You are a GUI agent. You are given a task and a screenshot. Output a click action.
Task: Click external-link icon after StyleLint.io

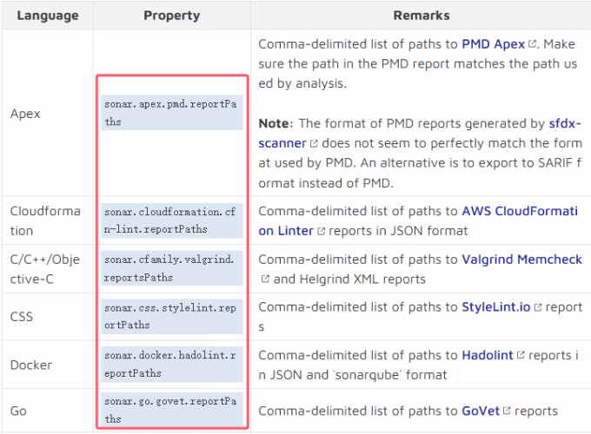[537, 307]
